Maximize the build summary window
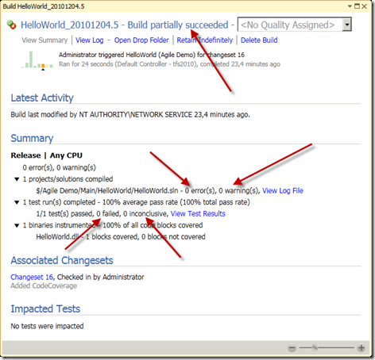375x360 pixels. pyautogui.click(x=357, y=6)
